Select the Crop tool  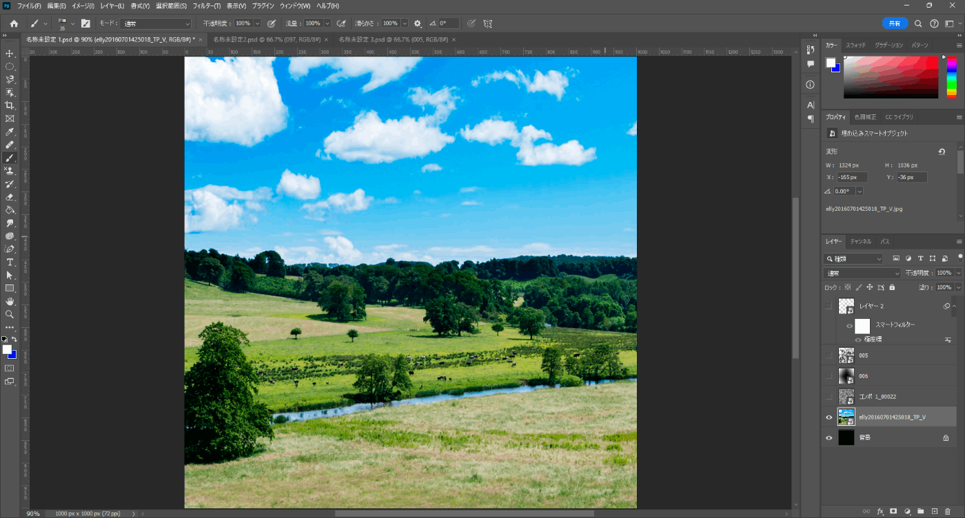[x=10, y=105]
